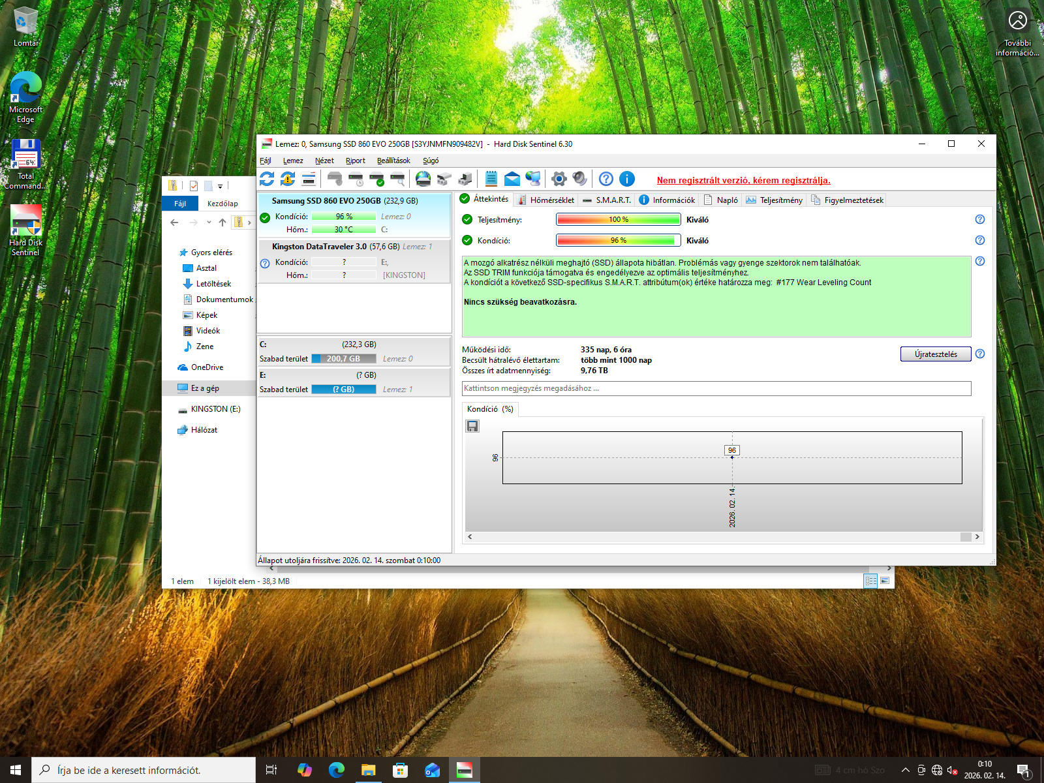Screen dimensions: 1044x783
Task: Open Total Commander desktop shortcut
Action: [25, 164]
